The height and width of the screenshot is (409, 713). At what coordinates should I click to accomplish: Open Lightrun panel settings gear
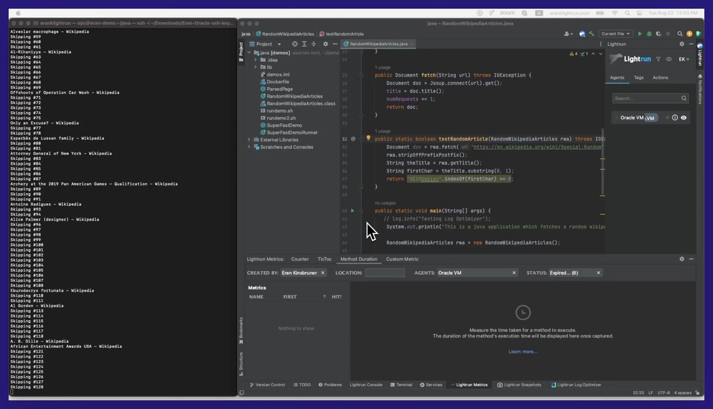pos(682,44)
